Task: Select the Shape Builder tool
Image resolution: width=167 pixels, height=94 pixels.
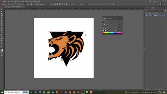Action: point(2,30)
